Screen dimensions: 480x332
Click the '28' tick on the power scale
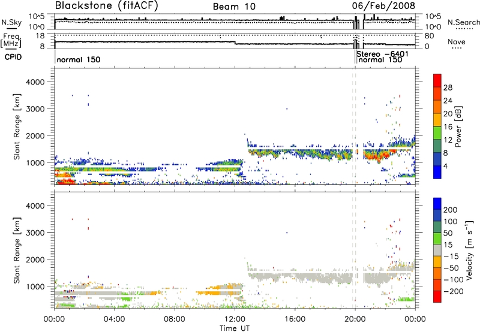pyautogui.click(x=448, y=87)
